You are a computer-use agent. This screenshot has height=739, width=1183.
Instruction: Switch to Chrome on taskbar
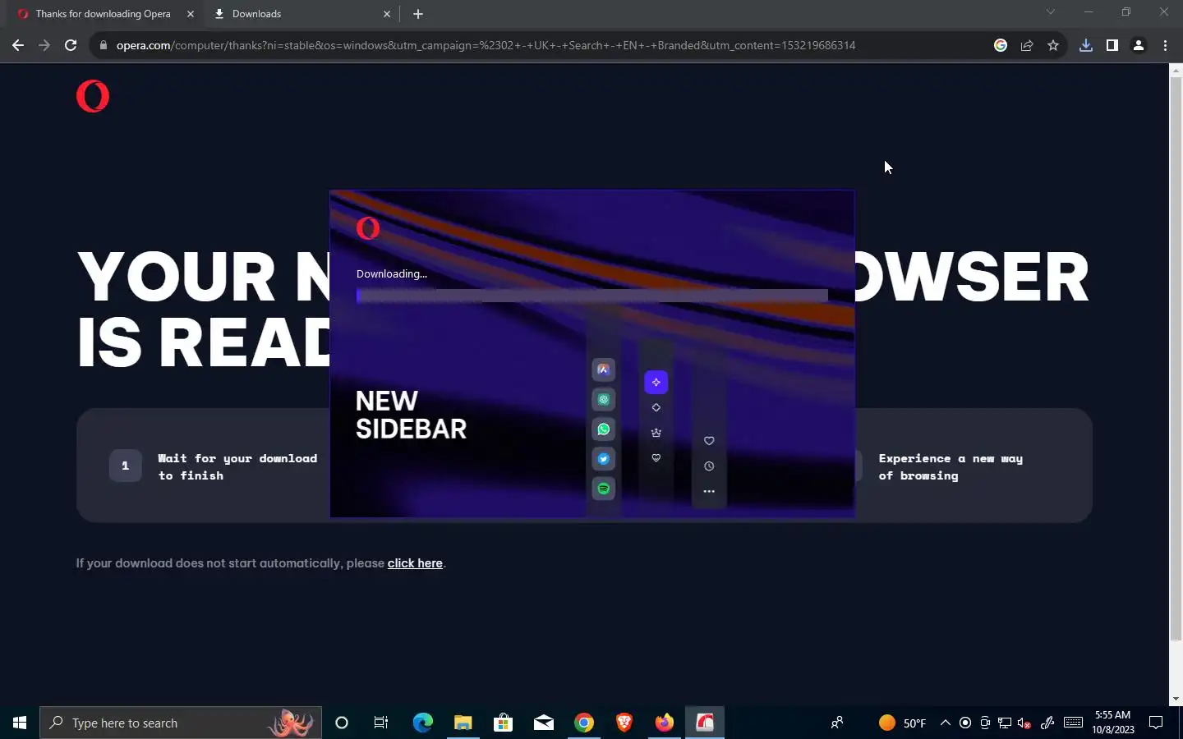click(584, 723)
